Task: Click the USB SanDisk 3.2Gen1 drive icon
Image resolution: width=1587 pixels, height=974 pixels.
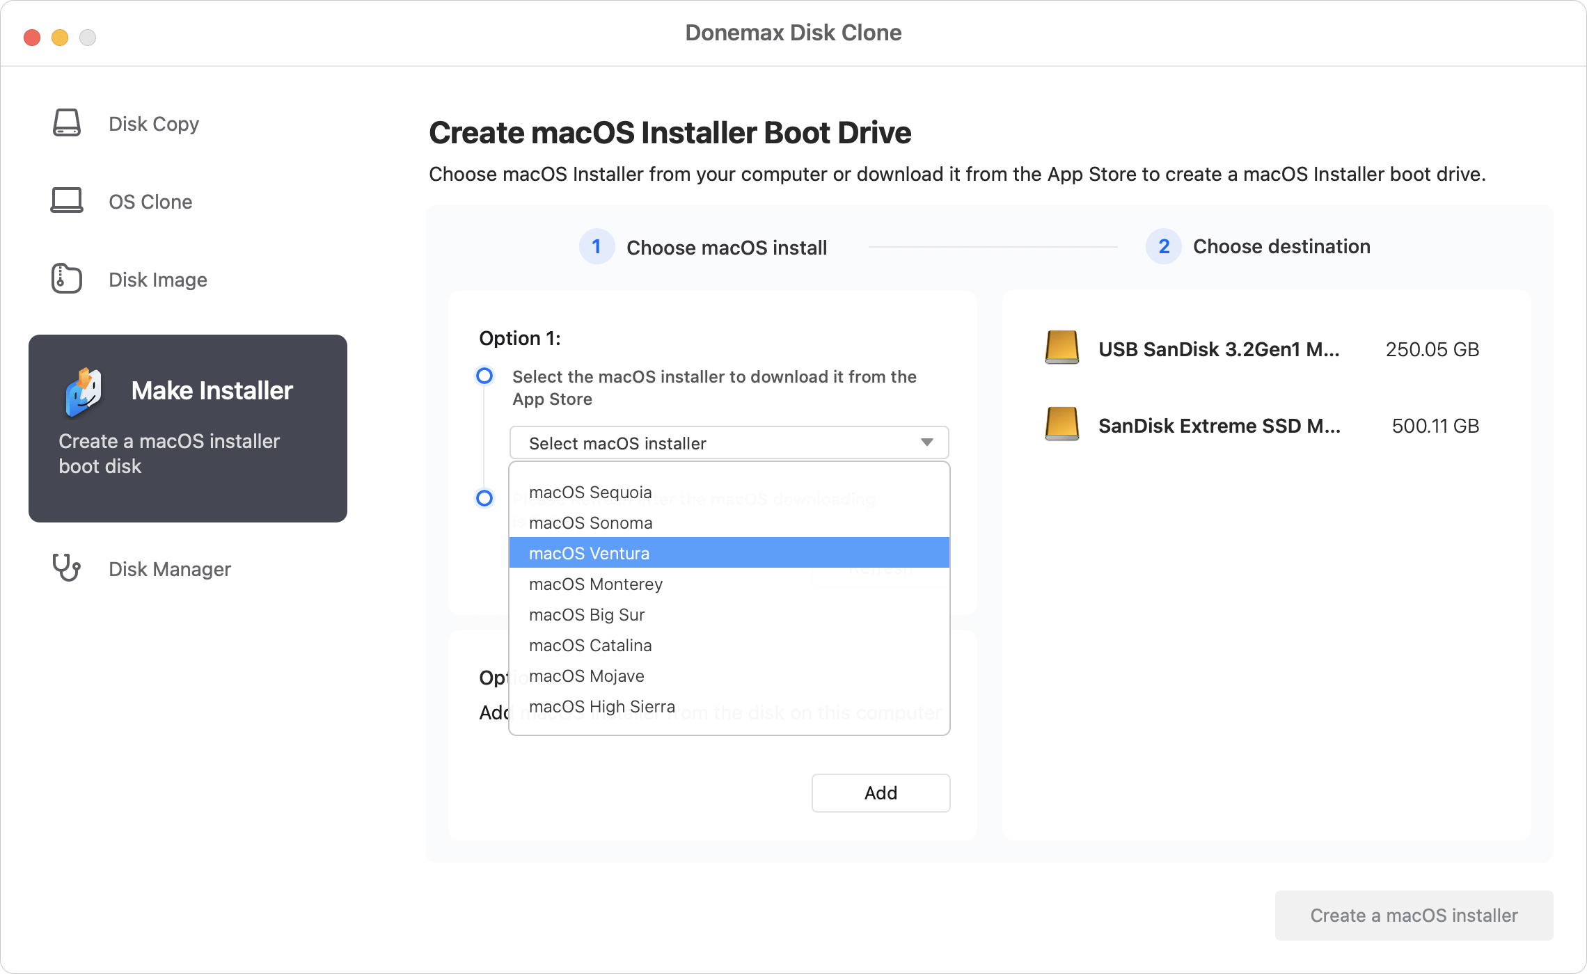Action: [x=1061, y=349]
